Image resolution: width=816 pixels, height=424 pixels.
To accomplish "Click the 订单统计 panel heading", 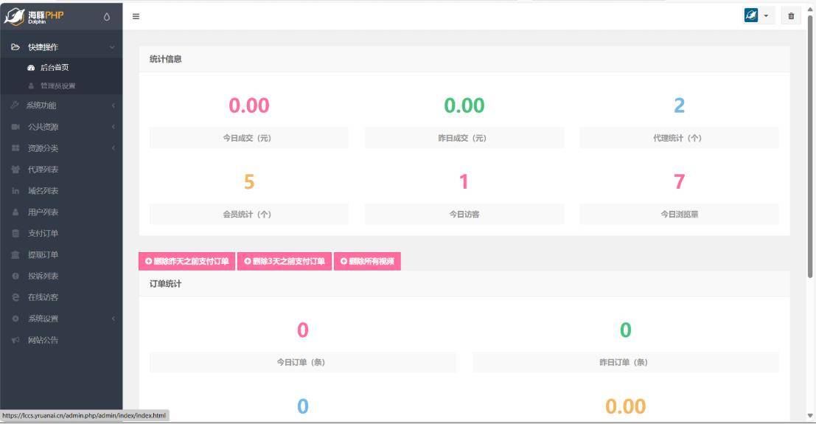I will coord(166,284).
